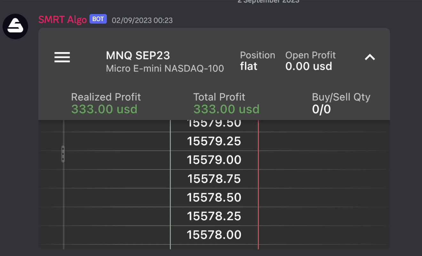This screenshot has height=256, width=422.
Task: Expand the price ladder drag handle dots
Action: (63, 154)
